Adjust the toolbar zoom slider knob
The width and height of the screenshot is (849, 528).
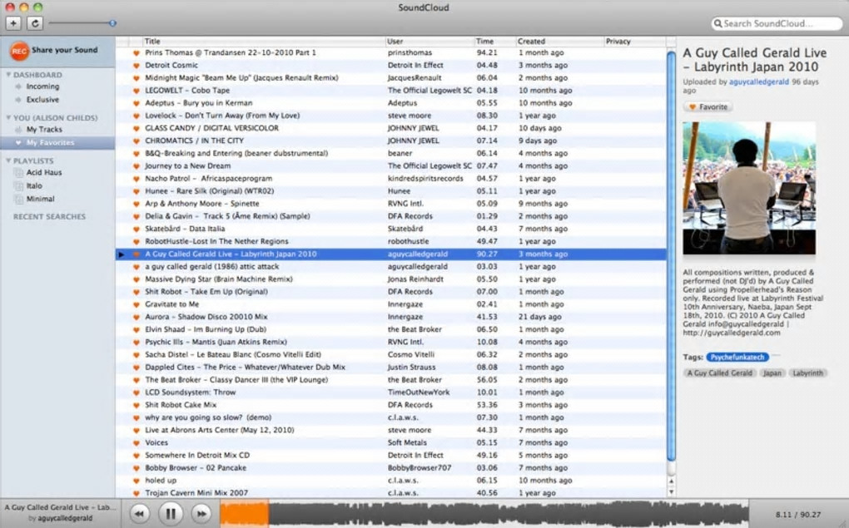coord(112,23)
